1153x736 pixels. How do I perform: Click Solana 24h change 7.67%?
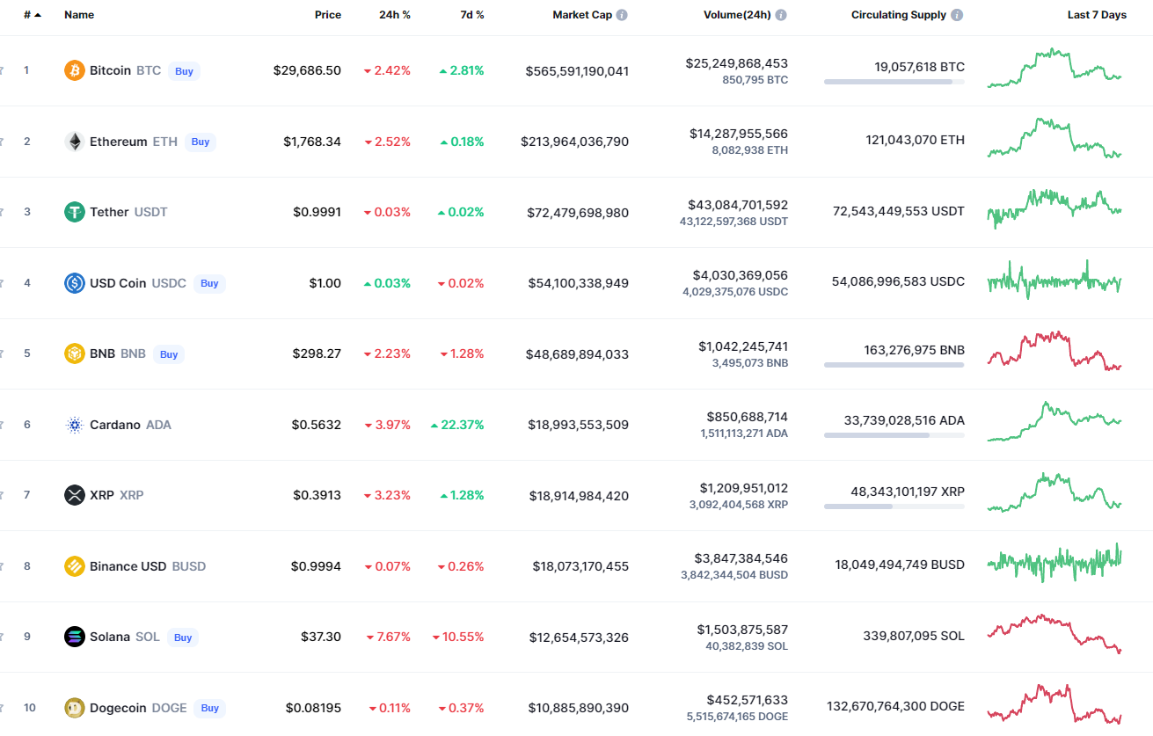click(388, 637)
